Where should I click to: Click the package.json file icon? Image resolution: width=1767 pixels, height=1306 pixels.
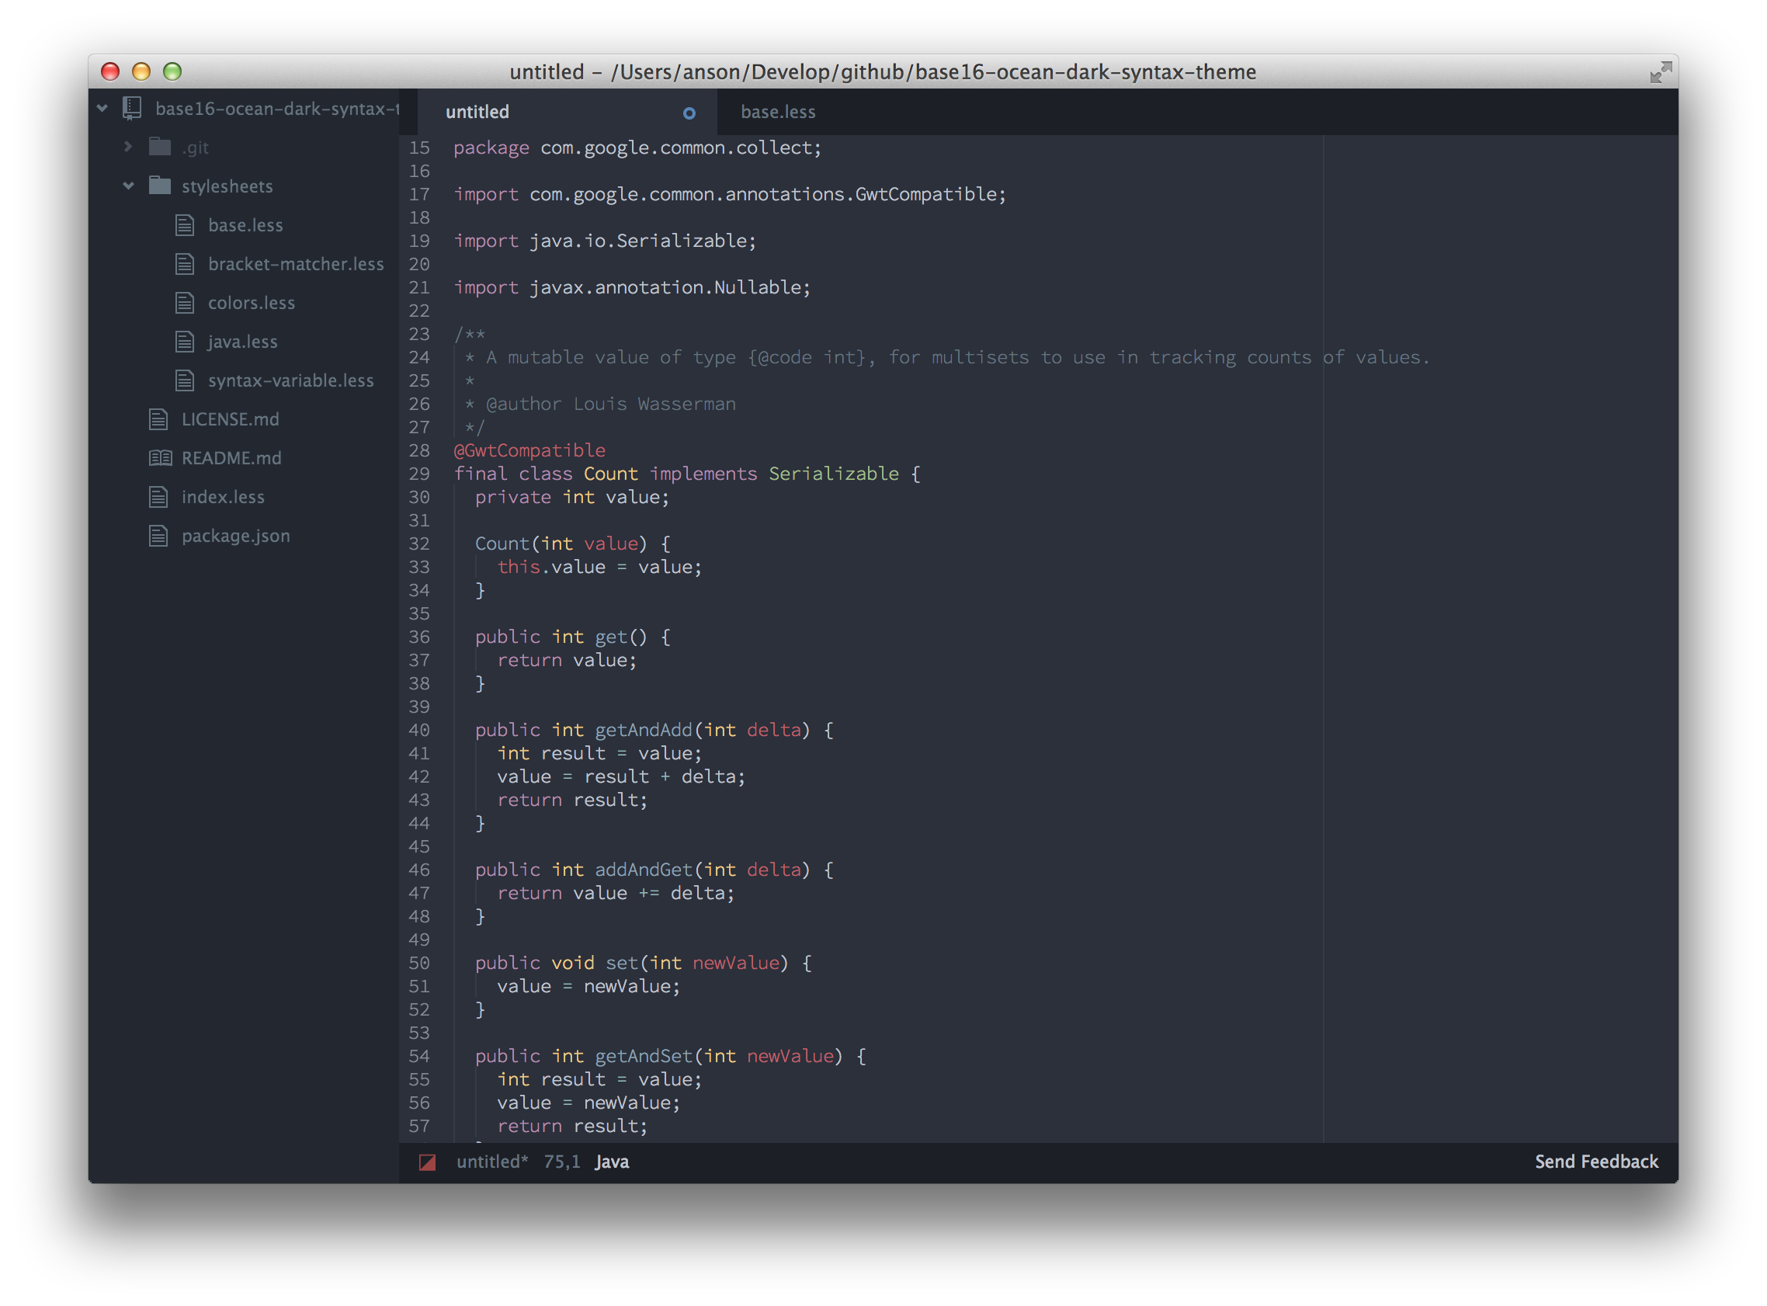(x=159, y=536)
